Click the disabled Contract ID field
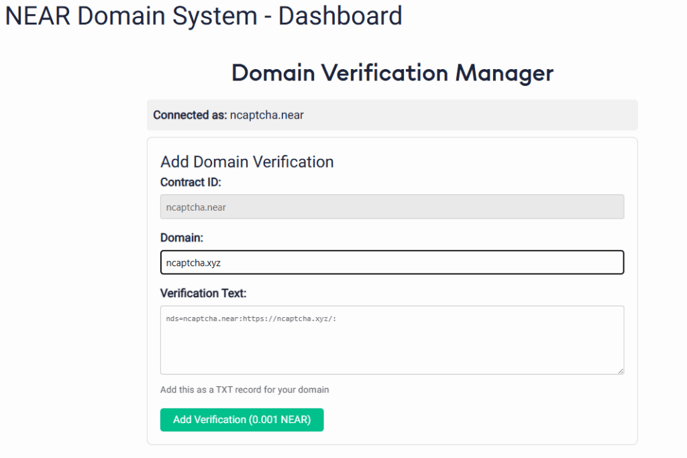 392,207
